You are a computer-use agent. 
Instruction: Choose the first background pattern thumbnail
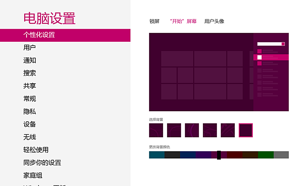156,130
